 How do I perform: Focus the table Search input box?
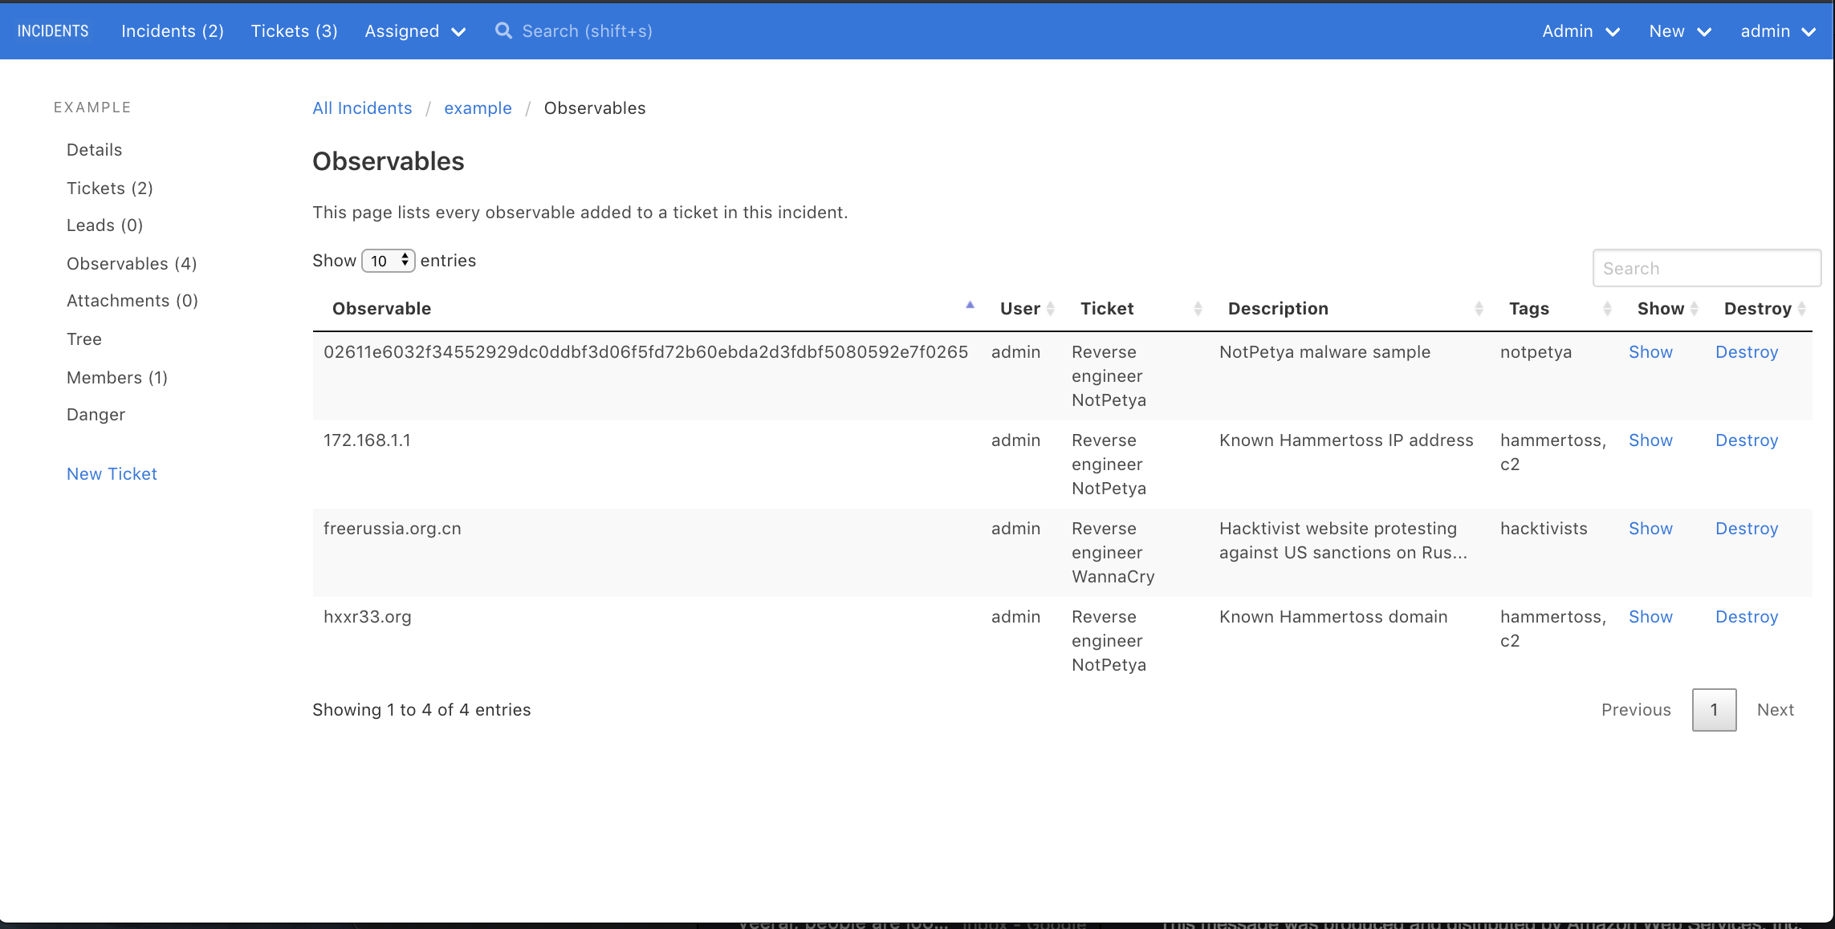click(x=1707, y=268)
